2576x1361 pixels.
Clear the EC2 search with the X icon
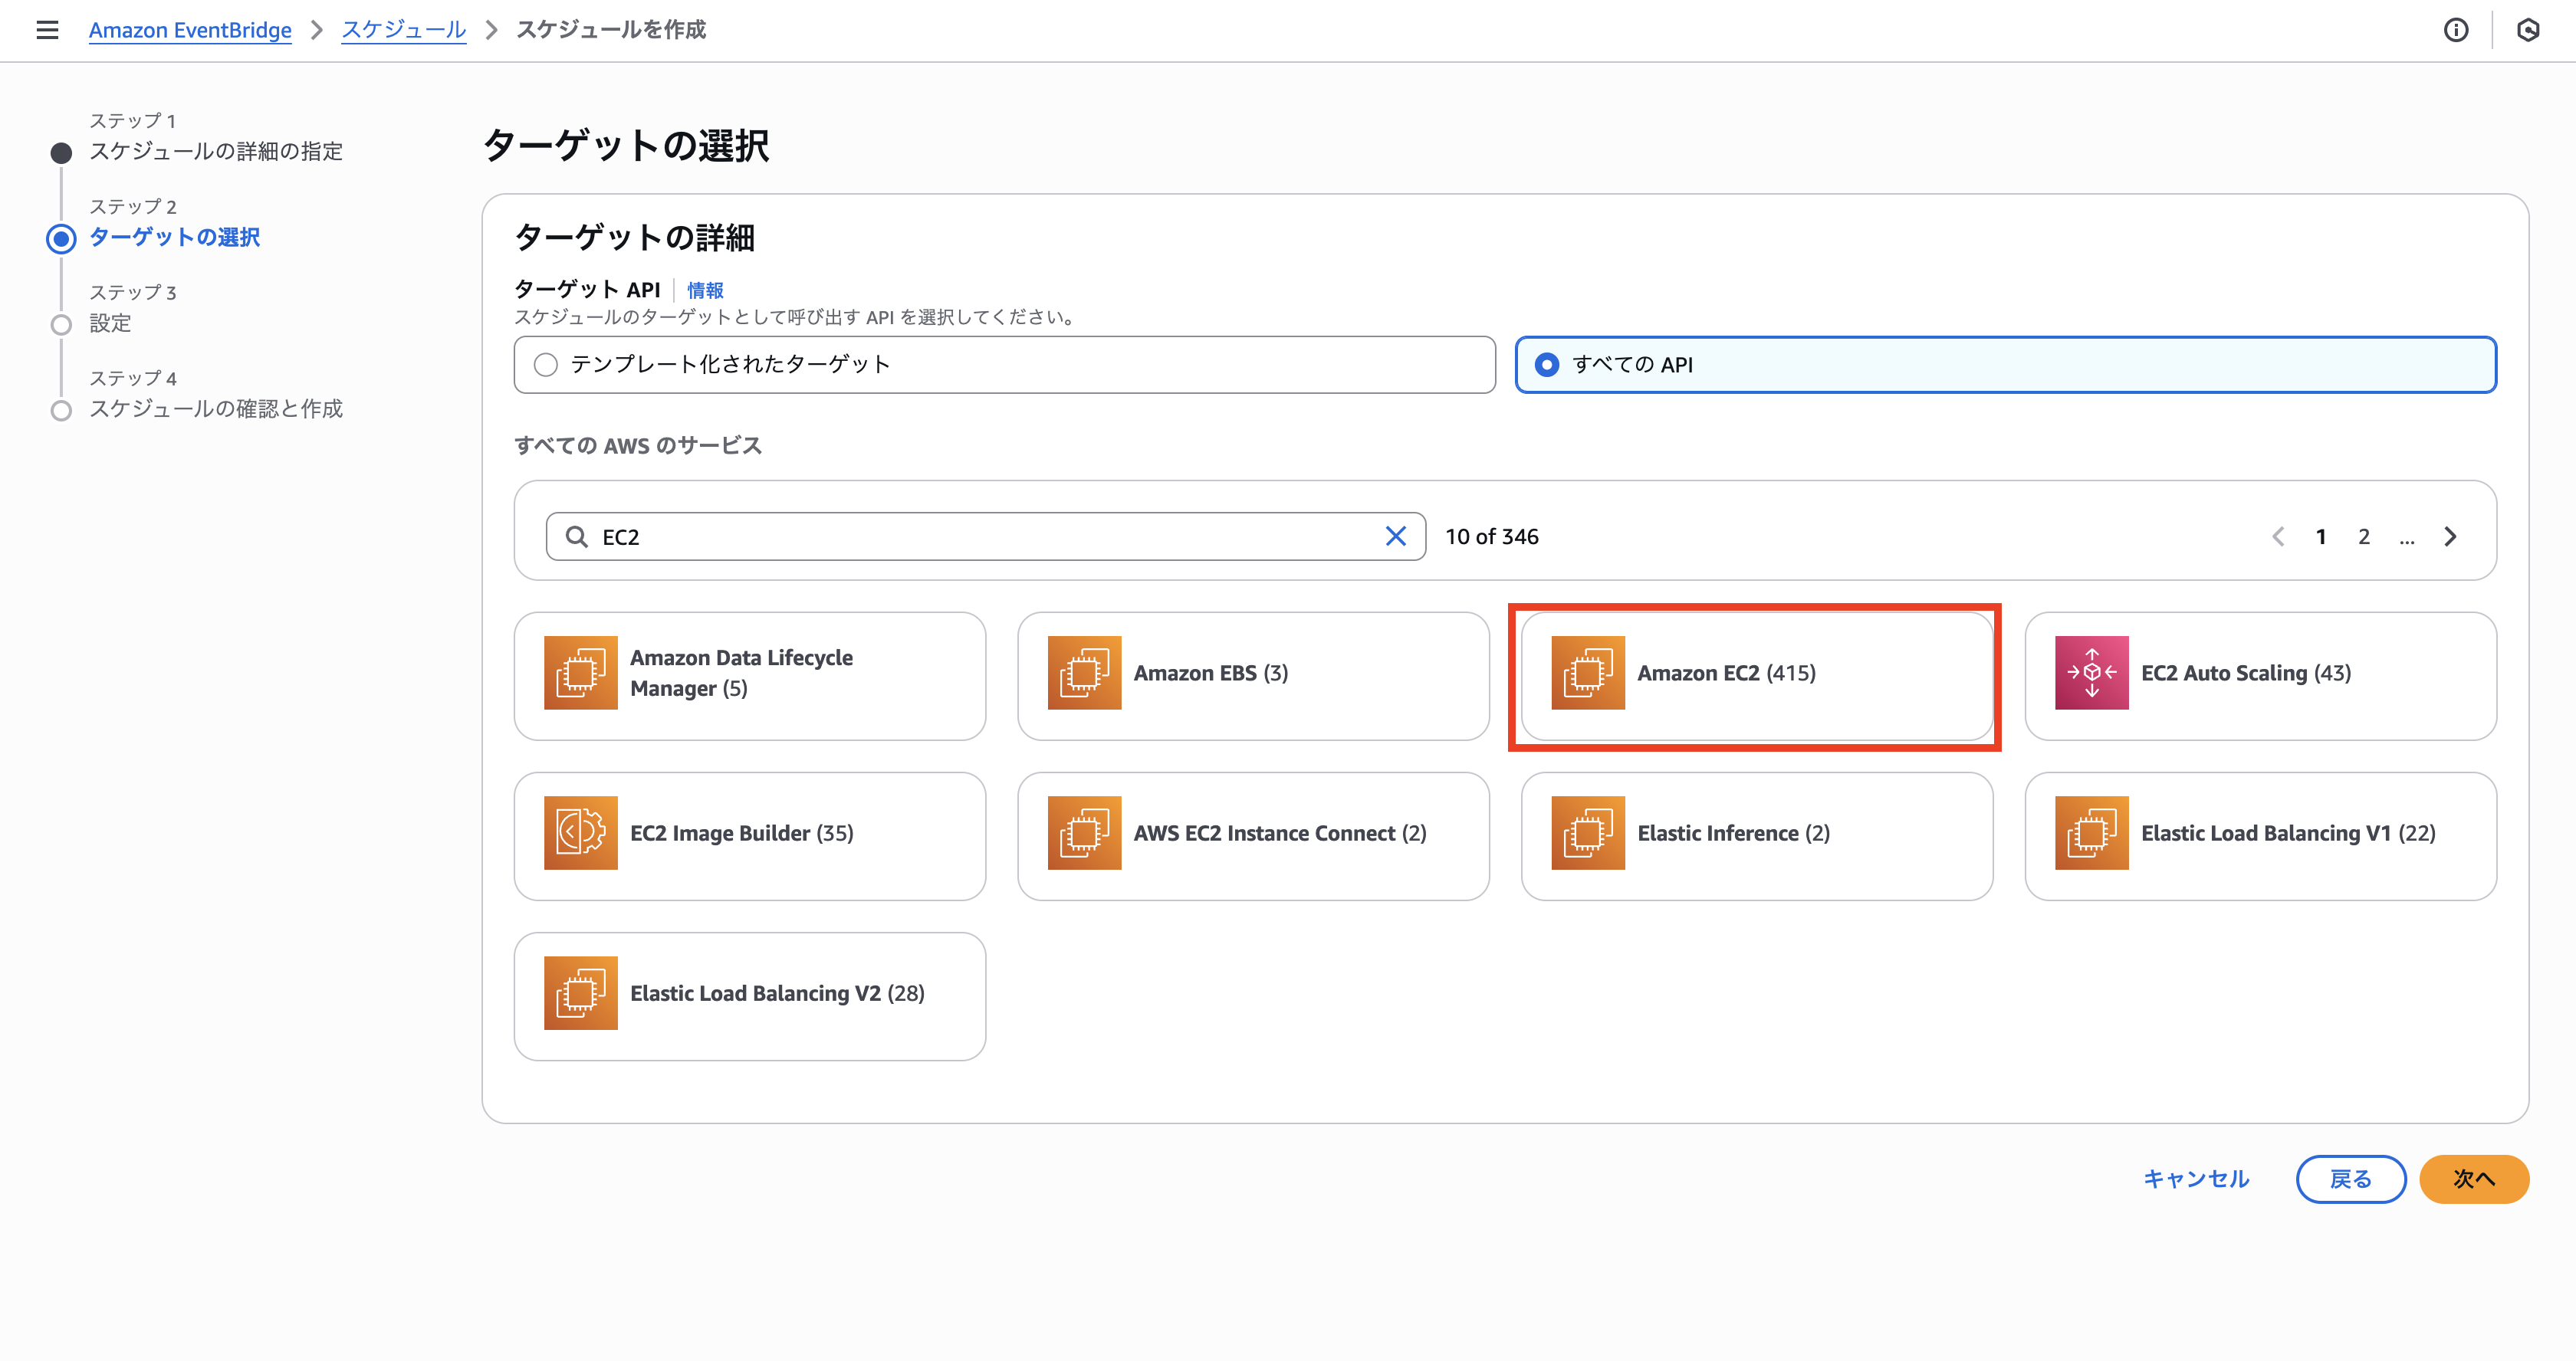[1395, 536]
